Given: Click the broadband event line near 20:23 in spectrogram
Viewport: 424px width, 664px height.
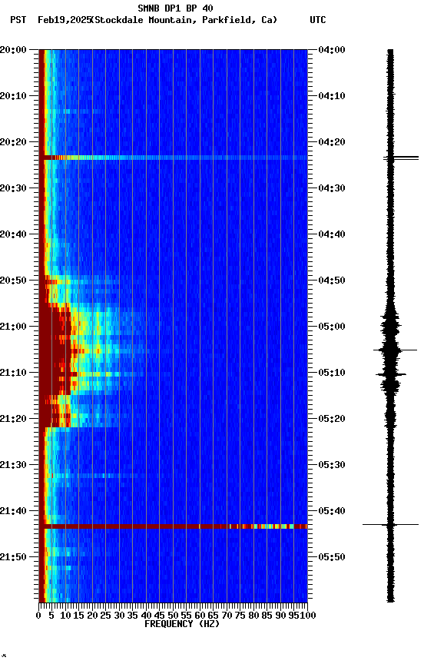Looking at the screenshot, I should coord(173,158).
